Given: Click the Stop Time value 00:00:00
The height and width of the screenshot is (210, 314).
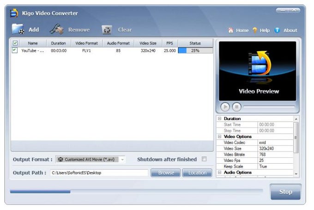Looking at the screenshot, I should tap(275, 130).
